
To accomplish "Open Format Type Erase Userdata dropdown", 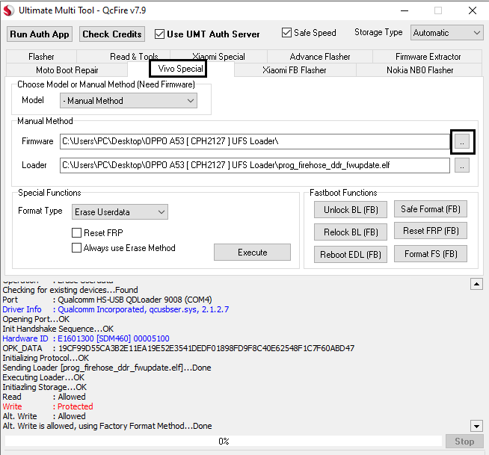I will [120, 212].
